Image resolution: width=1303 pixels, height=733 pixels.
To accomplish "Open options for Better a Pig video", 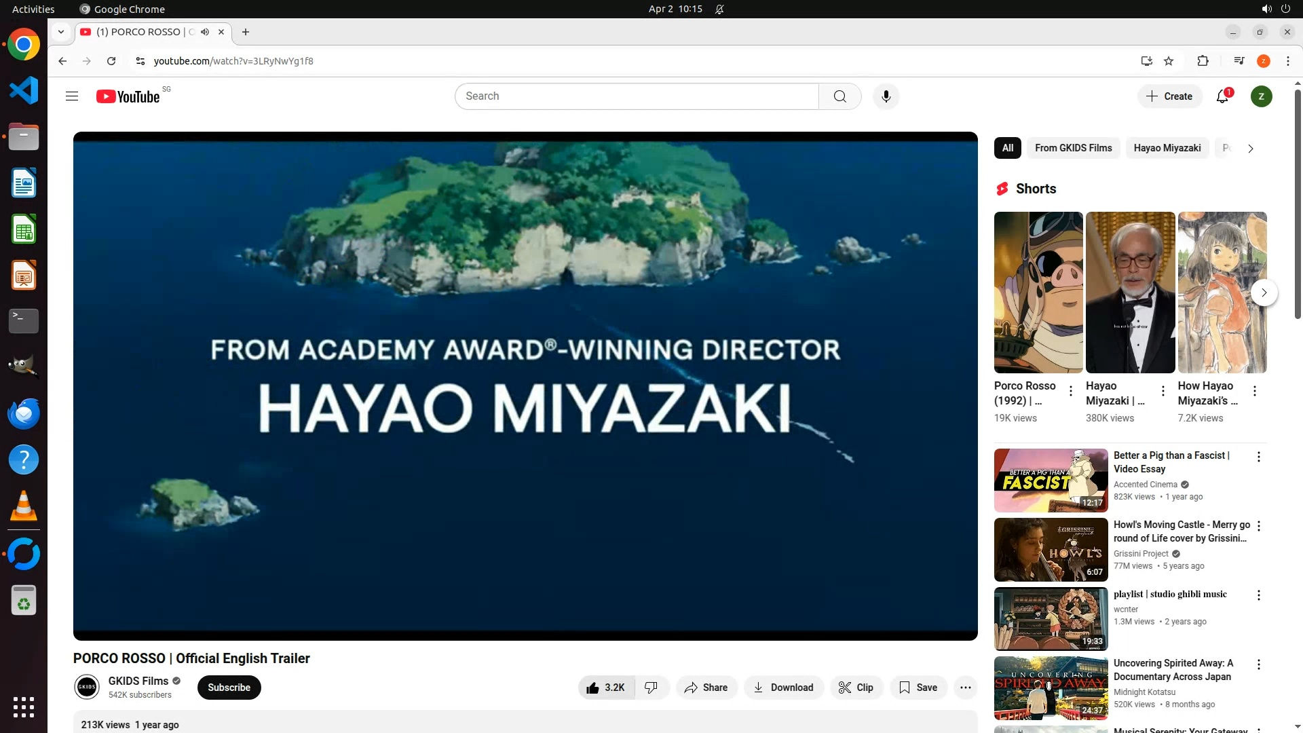I will [1258, 457].
